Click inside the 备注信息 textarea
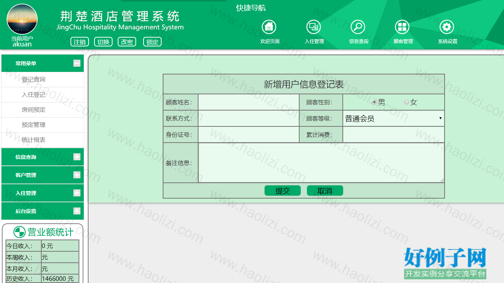 click(x=321, y=163)
